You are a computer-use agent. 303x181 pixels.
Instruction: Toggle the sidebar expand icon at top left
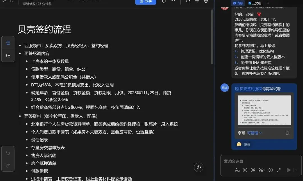pos(4,1)
